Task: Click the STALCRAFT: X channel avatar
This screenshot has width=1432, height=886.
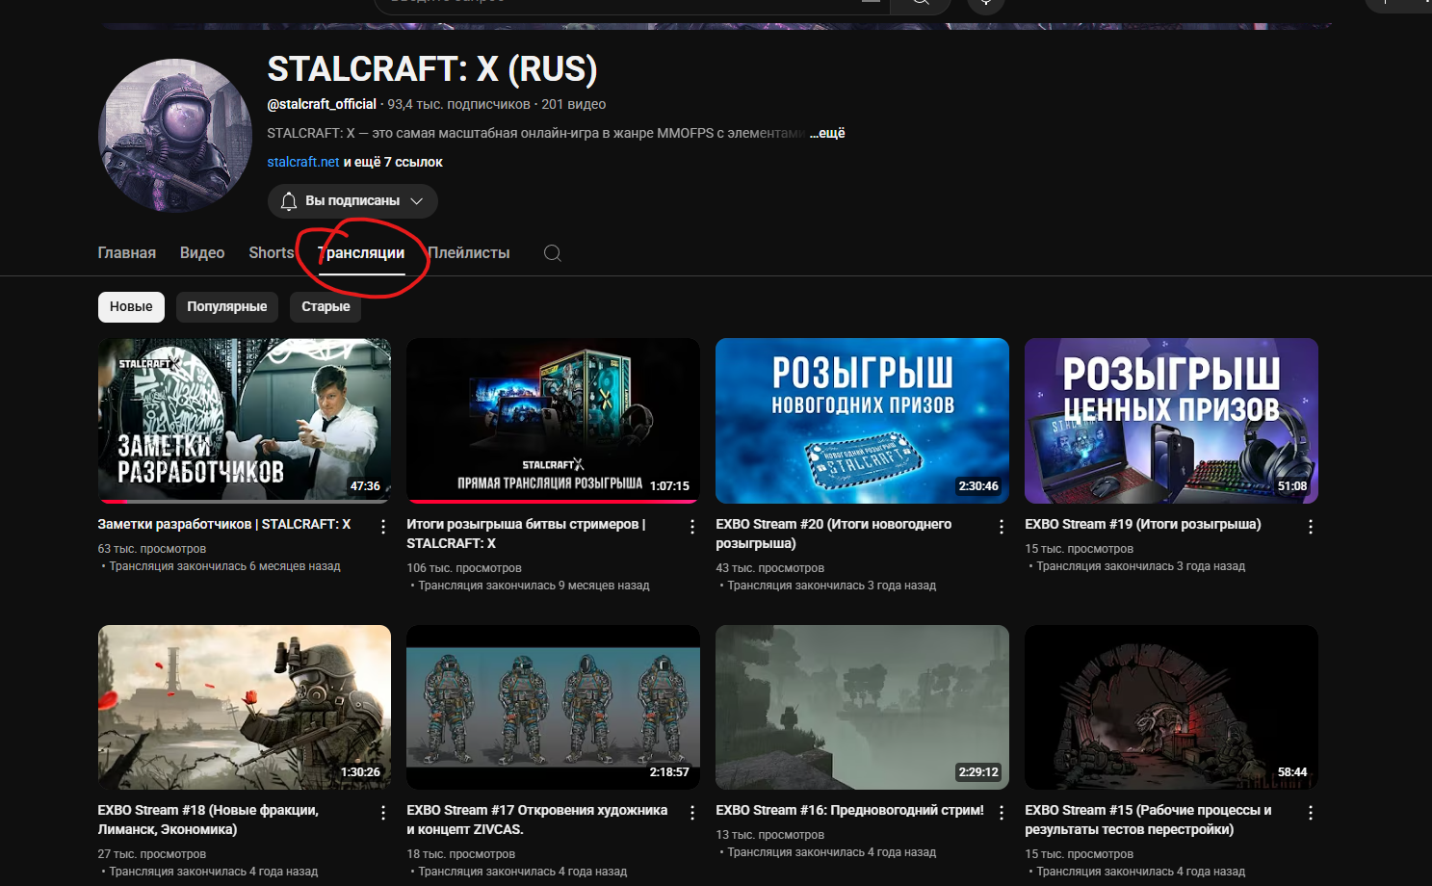Action: click(175, 136)
